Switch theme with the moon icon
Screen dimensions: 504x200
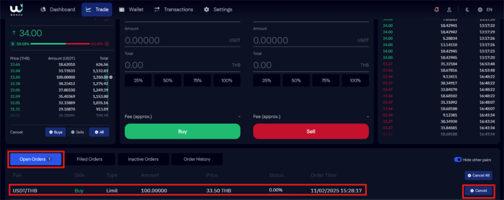(x=467, y=10)
